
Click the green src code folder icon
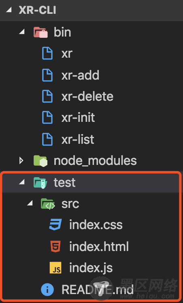click(x=48, y=203)
